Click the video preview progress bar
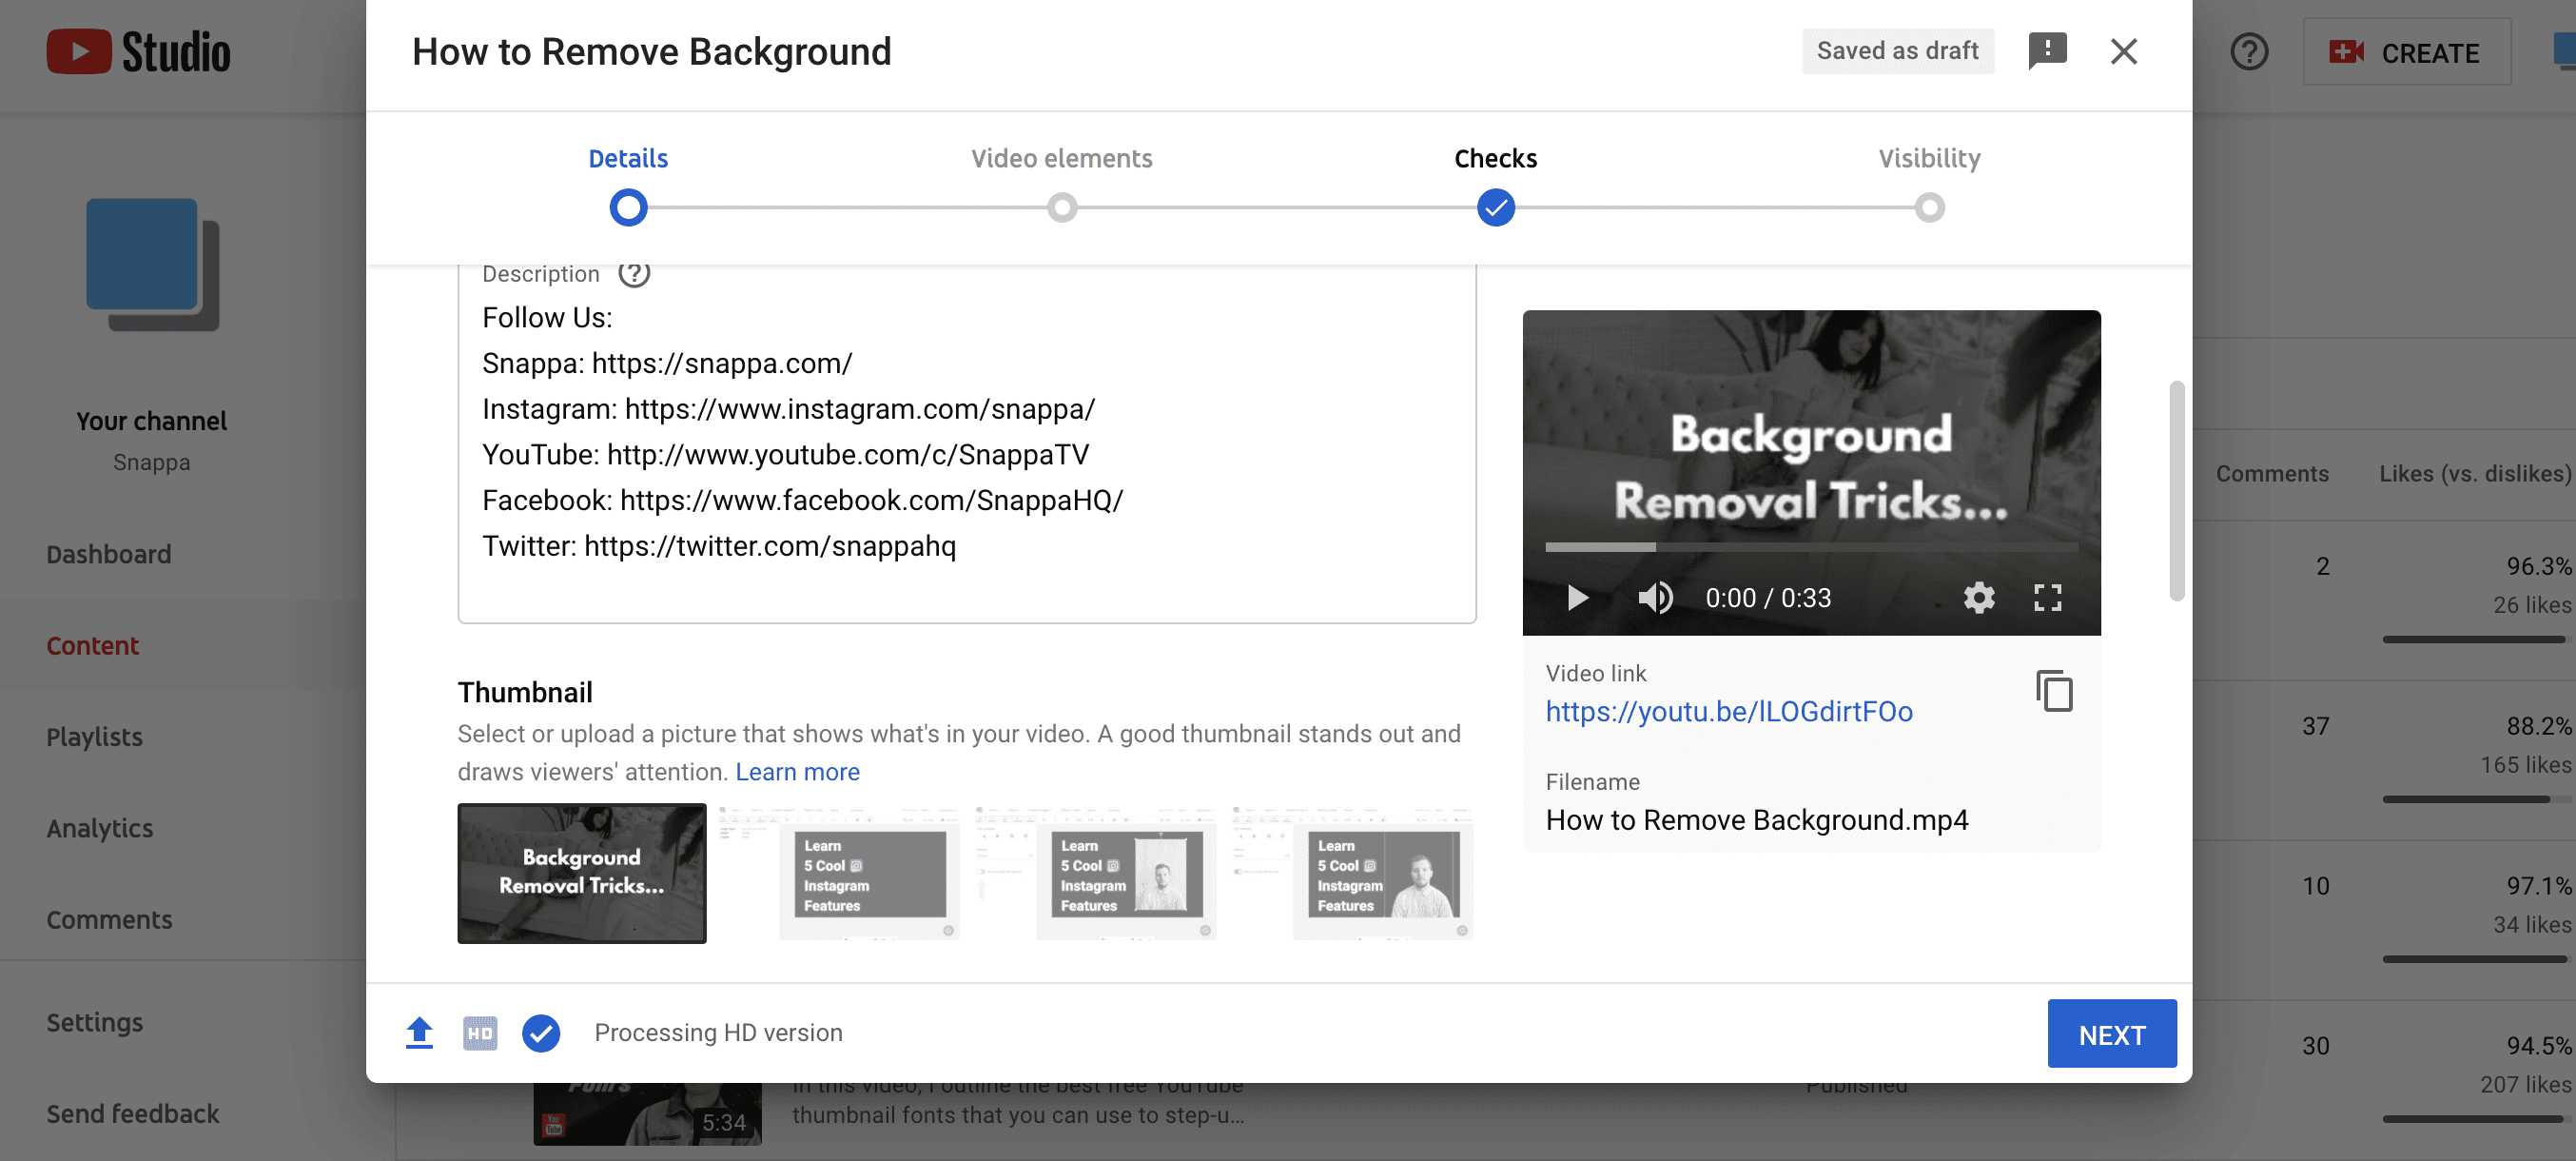 click(x=1810, y=547)
